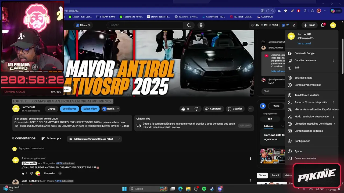Open Ordenar por comment sorting menu
The image size is (344, 193).
pyautogui.click(x=51, y=139)
